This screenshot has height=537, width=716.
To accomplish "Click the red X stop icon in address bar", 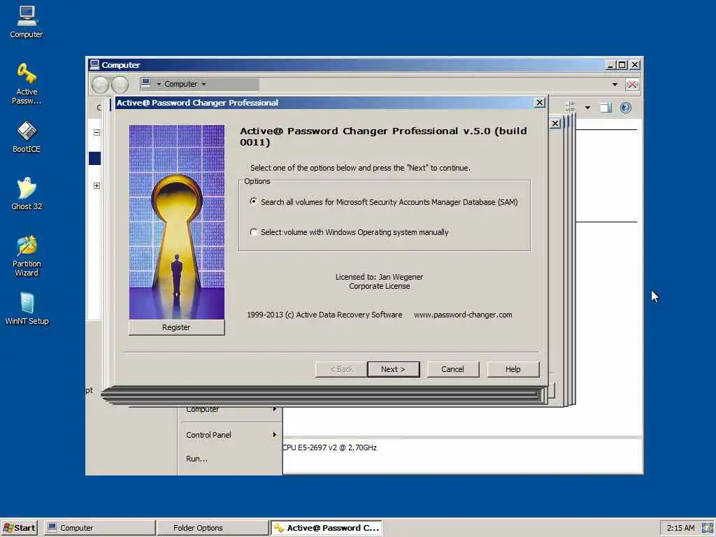I will tap(632, 85).
